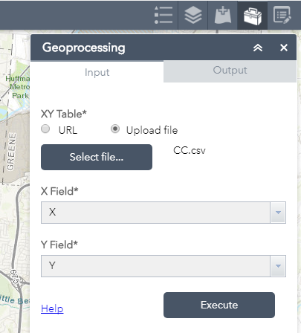Open the Layer List stack icon
This screenshot has width=301, height=333.
pos(193,15)
